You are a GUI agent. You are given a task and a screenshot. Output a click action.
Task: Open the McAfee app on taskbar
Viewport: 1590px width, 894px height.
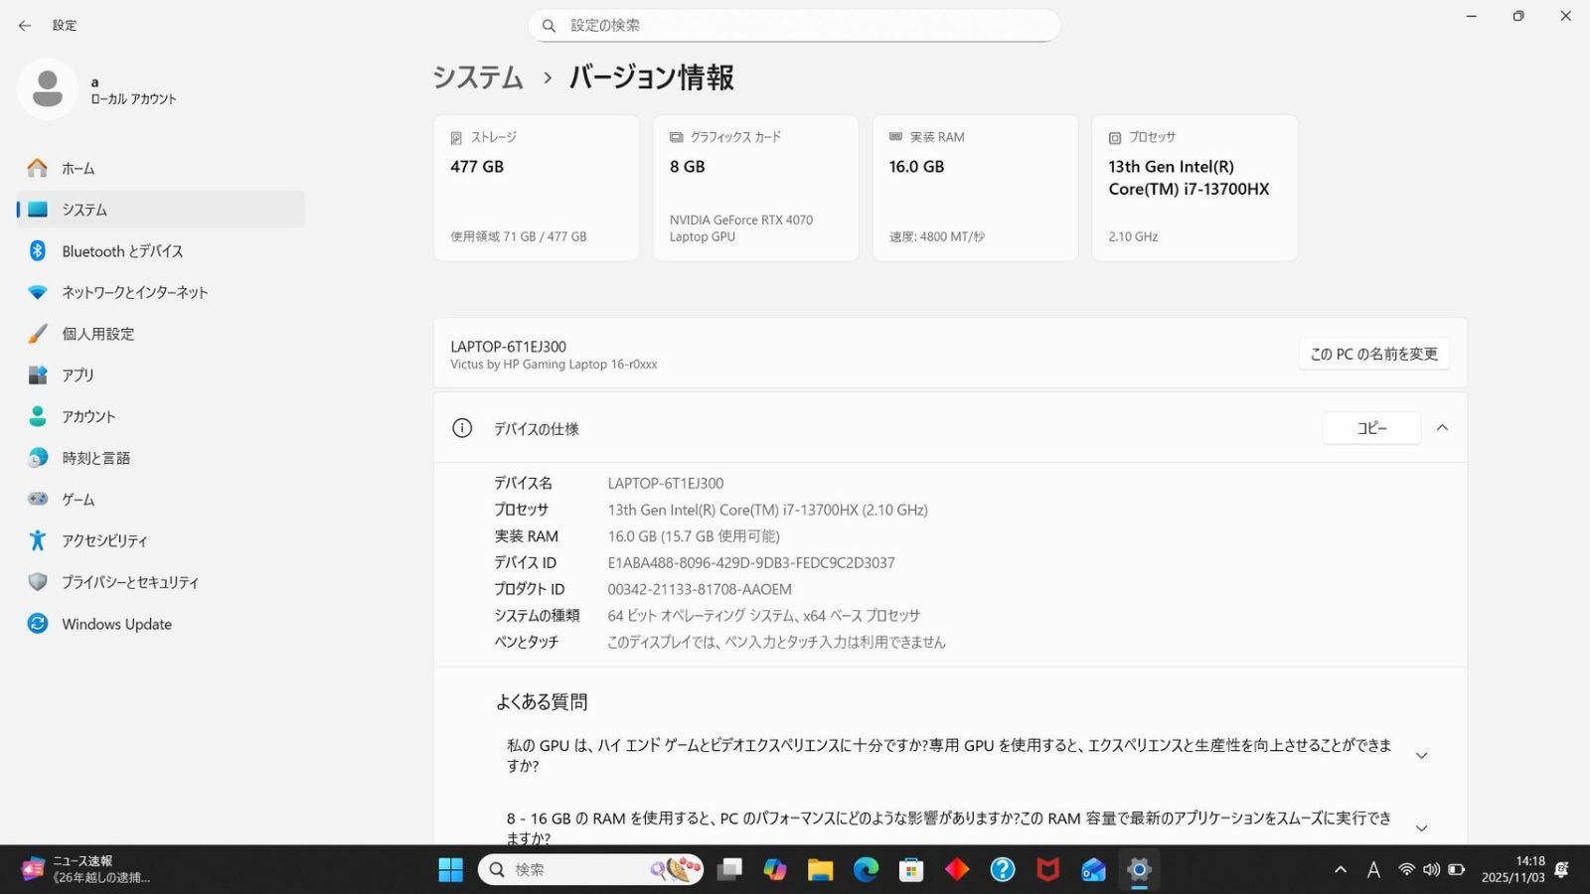(x=1047, y=870)
